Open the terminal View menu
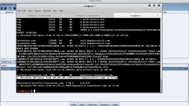The width and height of the screenshot is (189, 106). 30,11
